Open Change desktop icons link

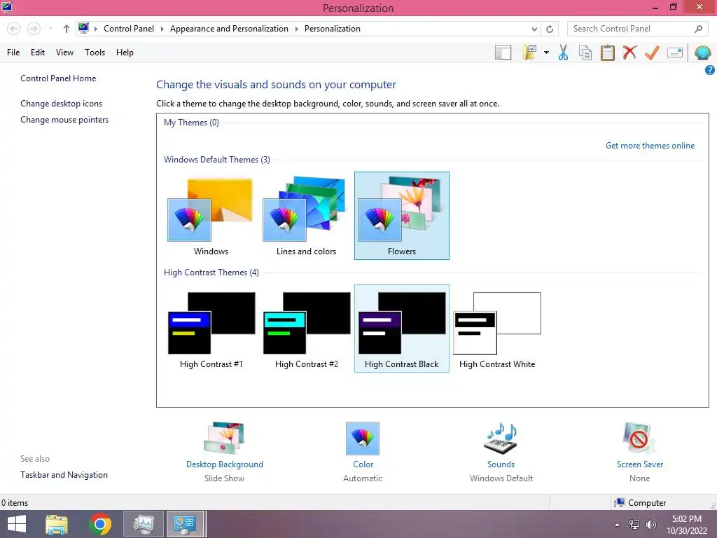[x=62, y=104]
